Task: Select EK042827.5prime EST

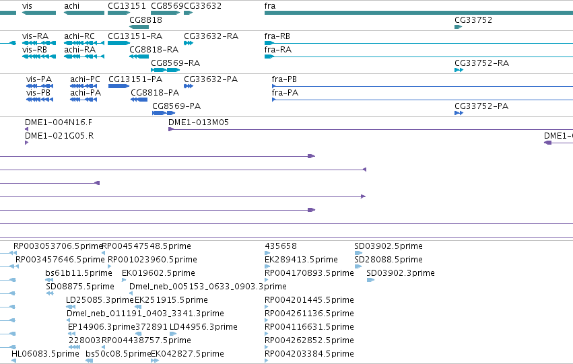Action: click(155, 361)
